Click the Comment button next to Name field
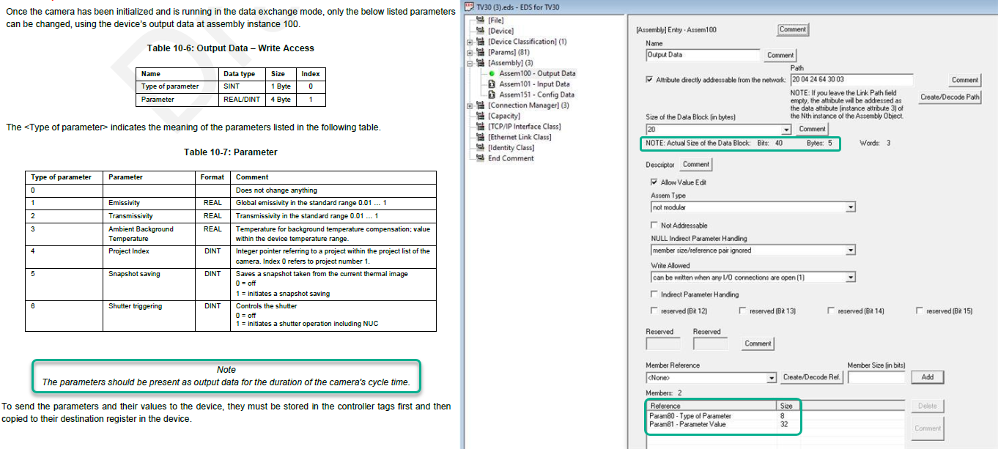The width and height of the screenshot is (998, 449). point(780,55)
